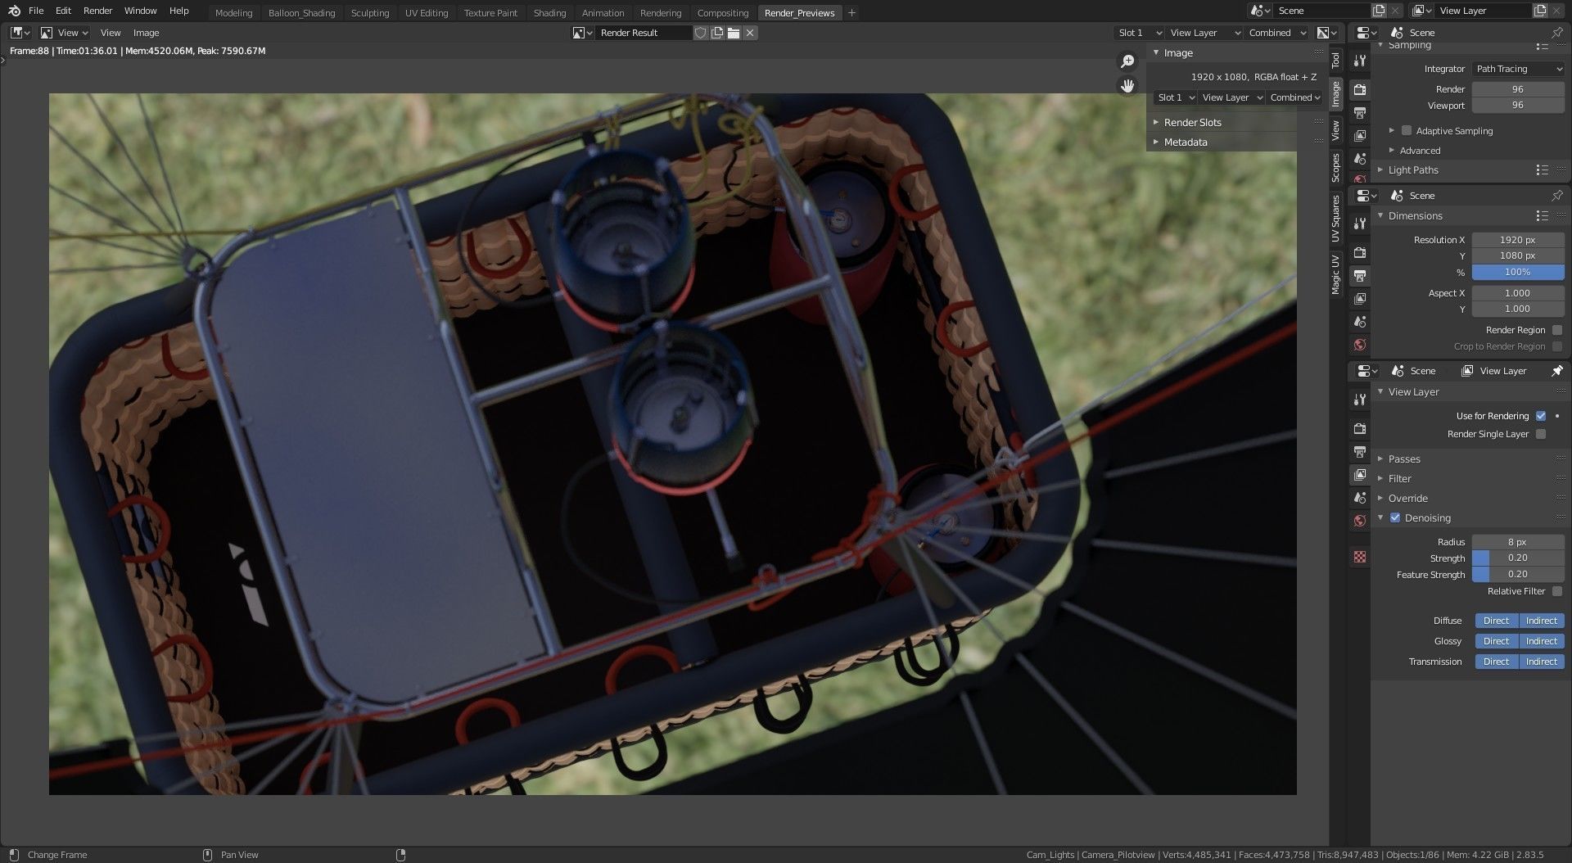Select Render properties tab in middle panel

coord(1360,252)
